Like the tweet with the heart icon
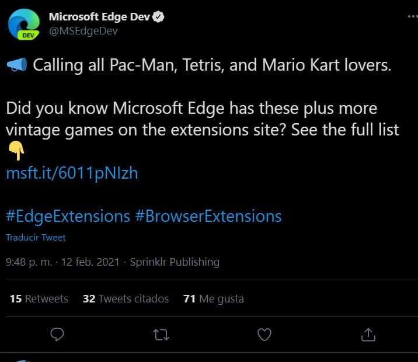The height and width of the screenshot is (362, 418). [x=264, y=334]
